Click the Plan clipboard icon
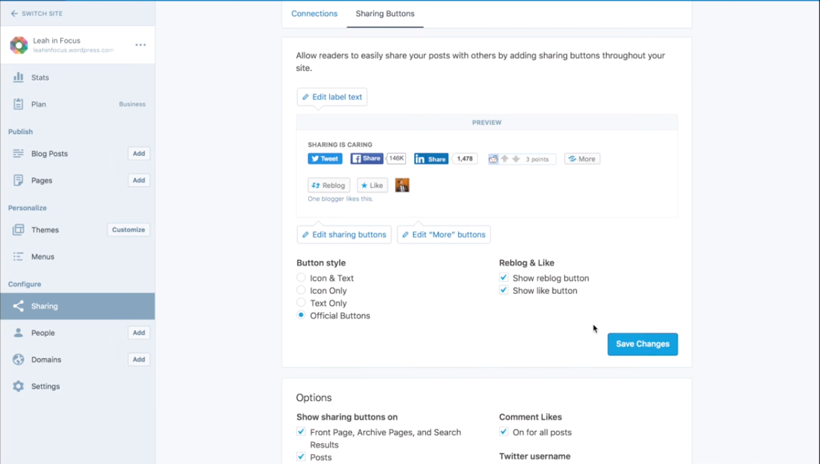820x464 pixels. [18, 104]
